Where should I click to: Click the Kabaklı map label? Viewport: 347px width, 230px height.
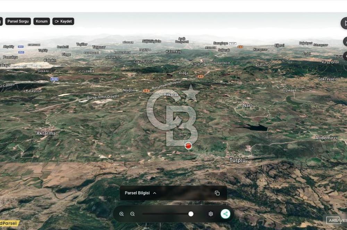pos(50,60)
